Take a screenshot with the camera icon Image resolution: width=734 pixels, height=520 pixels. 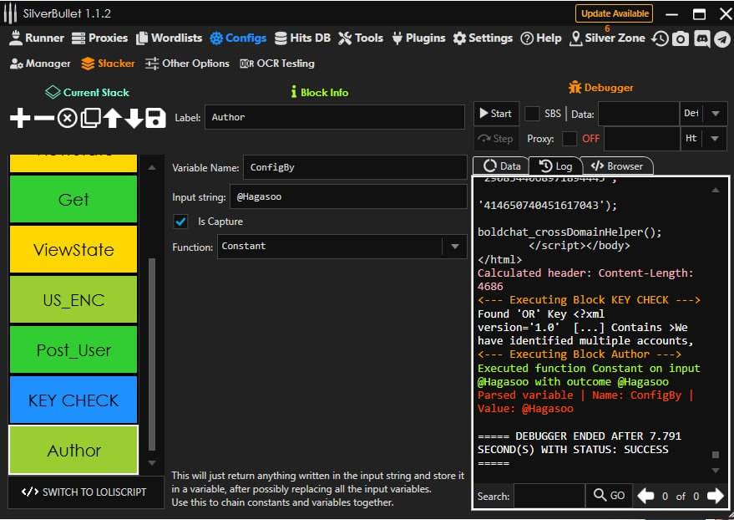click(x=681, y=38)
